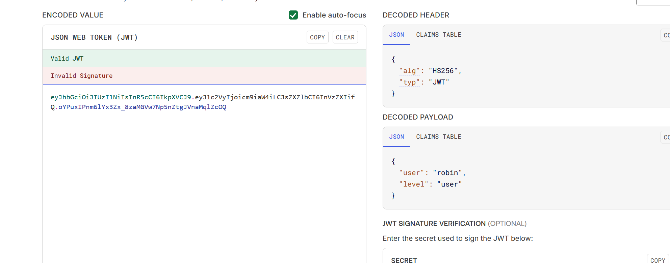Click the "HS256" algorithm value
Viewport: 670px width, 263px height.
coord(443,71)
